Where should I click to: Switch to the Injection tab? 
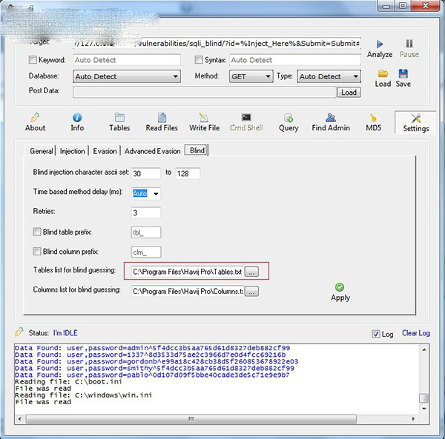point(73,151)
